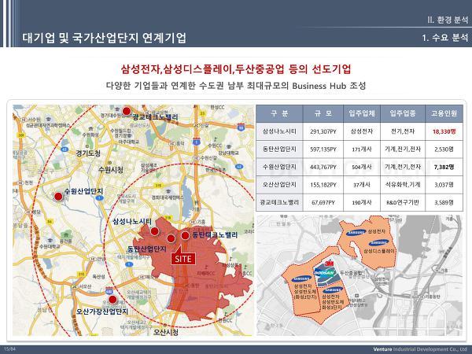Click 기계,전기,전자 in the 수원산업단지 row

click(x=403, y=167)
